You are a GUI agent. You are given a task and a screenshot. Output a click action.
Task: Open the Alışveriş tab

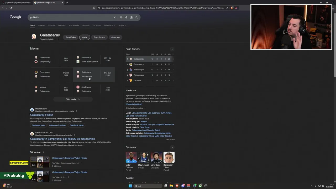(x=86, y=25)
